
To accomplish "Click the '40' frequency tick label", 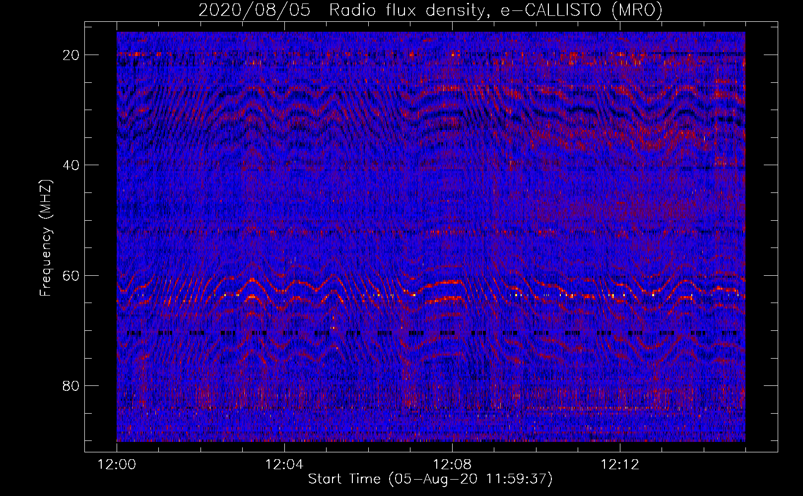I will [x=71, y=165].
